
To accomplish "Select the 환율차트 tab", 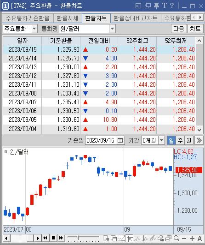I will (96, 18).
